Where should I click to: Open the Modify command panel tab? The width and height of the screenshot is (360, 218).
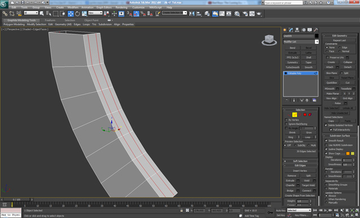(291, 30)
